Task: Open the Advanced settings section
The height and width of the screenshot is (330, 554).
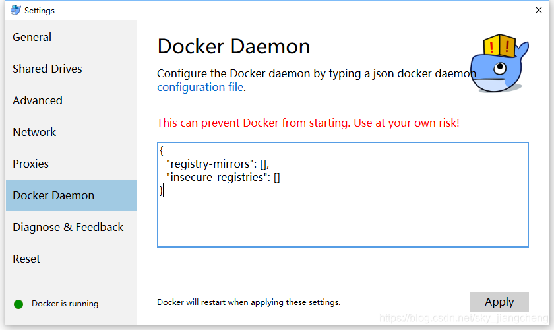Action: point(71,100)
